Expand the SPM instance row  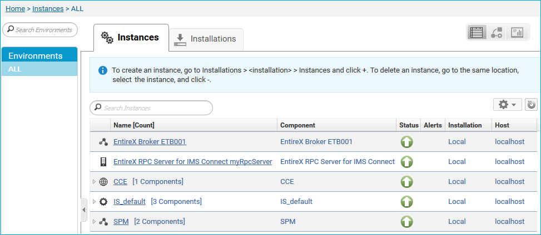[94, 222]
